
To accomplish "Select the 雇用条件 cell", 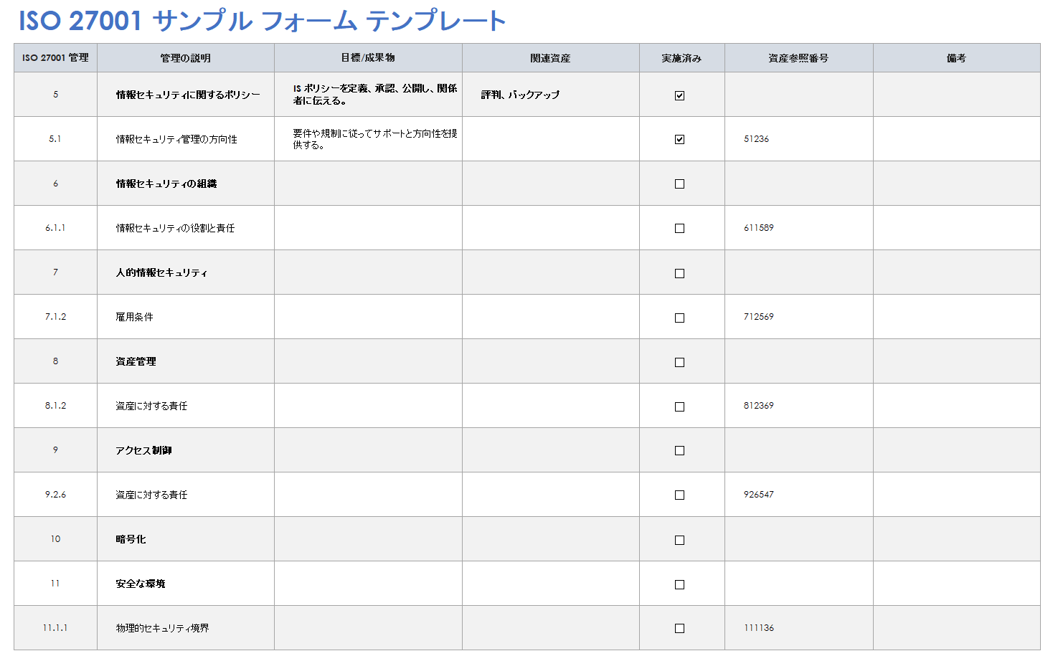I will tap(186, 317).
